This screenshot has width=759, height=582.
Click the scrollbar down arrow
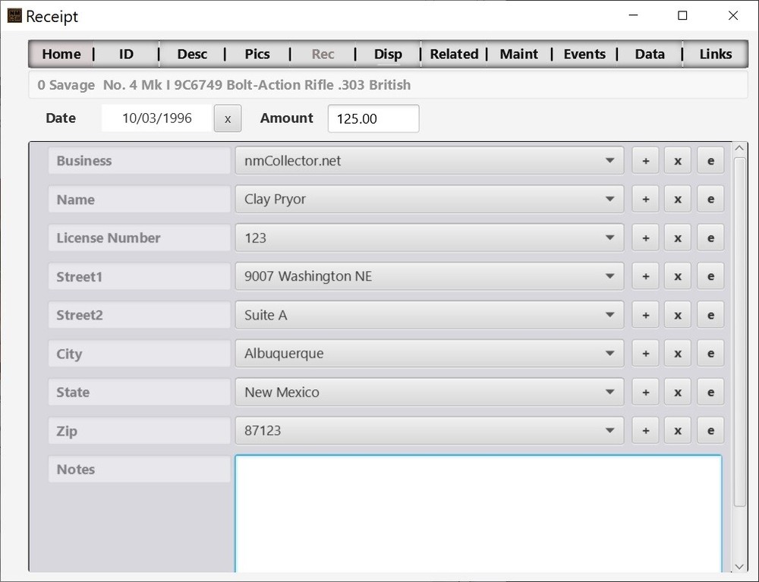[739, 566]
